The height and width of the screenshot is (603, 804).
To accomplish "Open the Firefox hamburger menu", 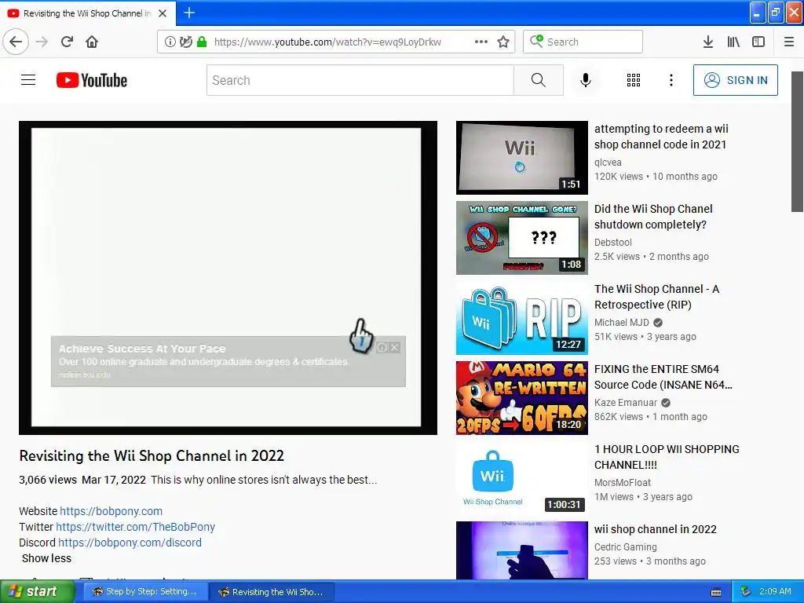I will [x=789, y=42].
